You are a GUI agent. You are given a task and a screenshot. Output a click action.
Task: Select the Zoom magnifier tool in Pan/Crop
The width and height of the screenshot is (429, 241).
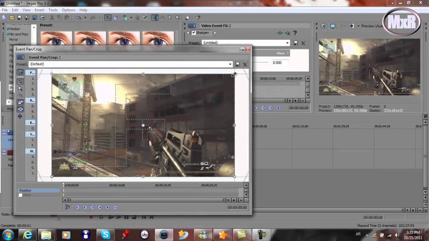click(x=20, y=89)
